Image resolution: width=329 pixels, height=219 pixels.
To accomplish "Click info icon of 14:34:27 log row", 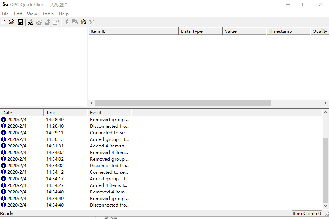I will pos(4,185).
